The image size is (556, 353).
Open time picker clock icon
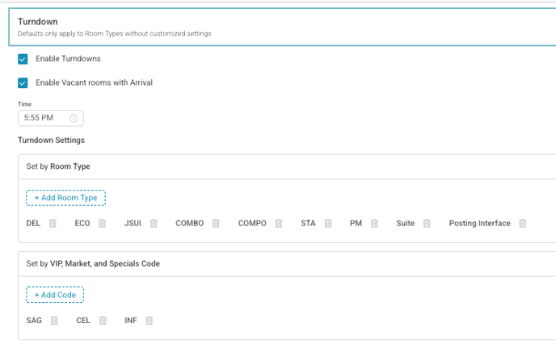[x=74, y=118]
